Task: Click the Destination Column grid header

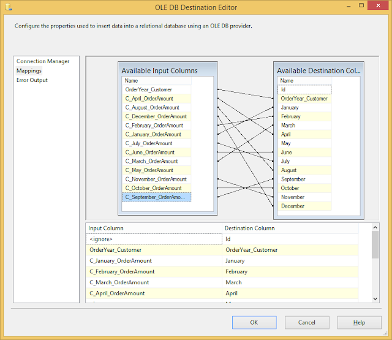Action: pyautogui.click(x=296, y=228)
